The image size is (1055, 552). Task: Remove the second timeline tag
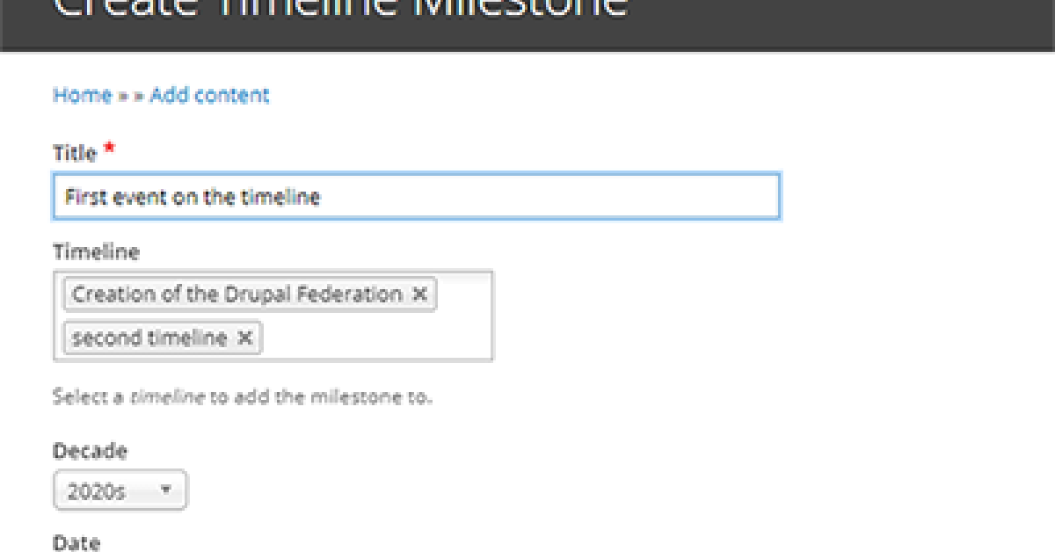coord(245,338)
